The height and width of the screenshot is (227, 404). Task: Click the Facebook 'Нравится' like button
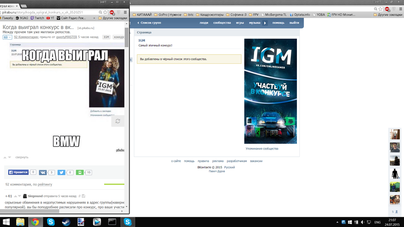click(19, 172)
